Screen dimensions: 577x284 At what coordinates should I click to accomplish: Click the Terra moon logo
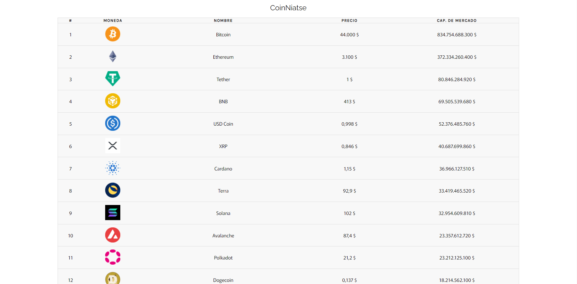[113, 190]
